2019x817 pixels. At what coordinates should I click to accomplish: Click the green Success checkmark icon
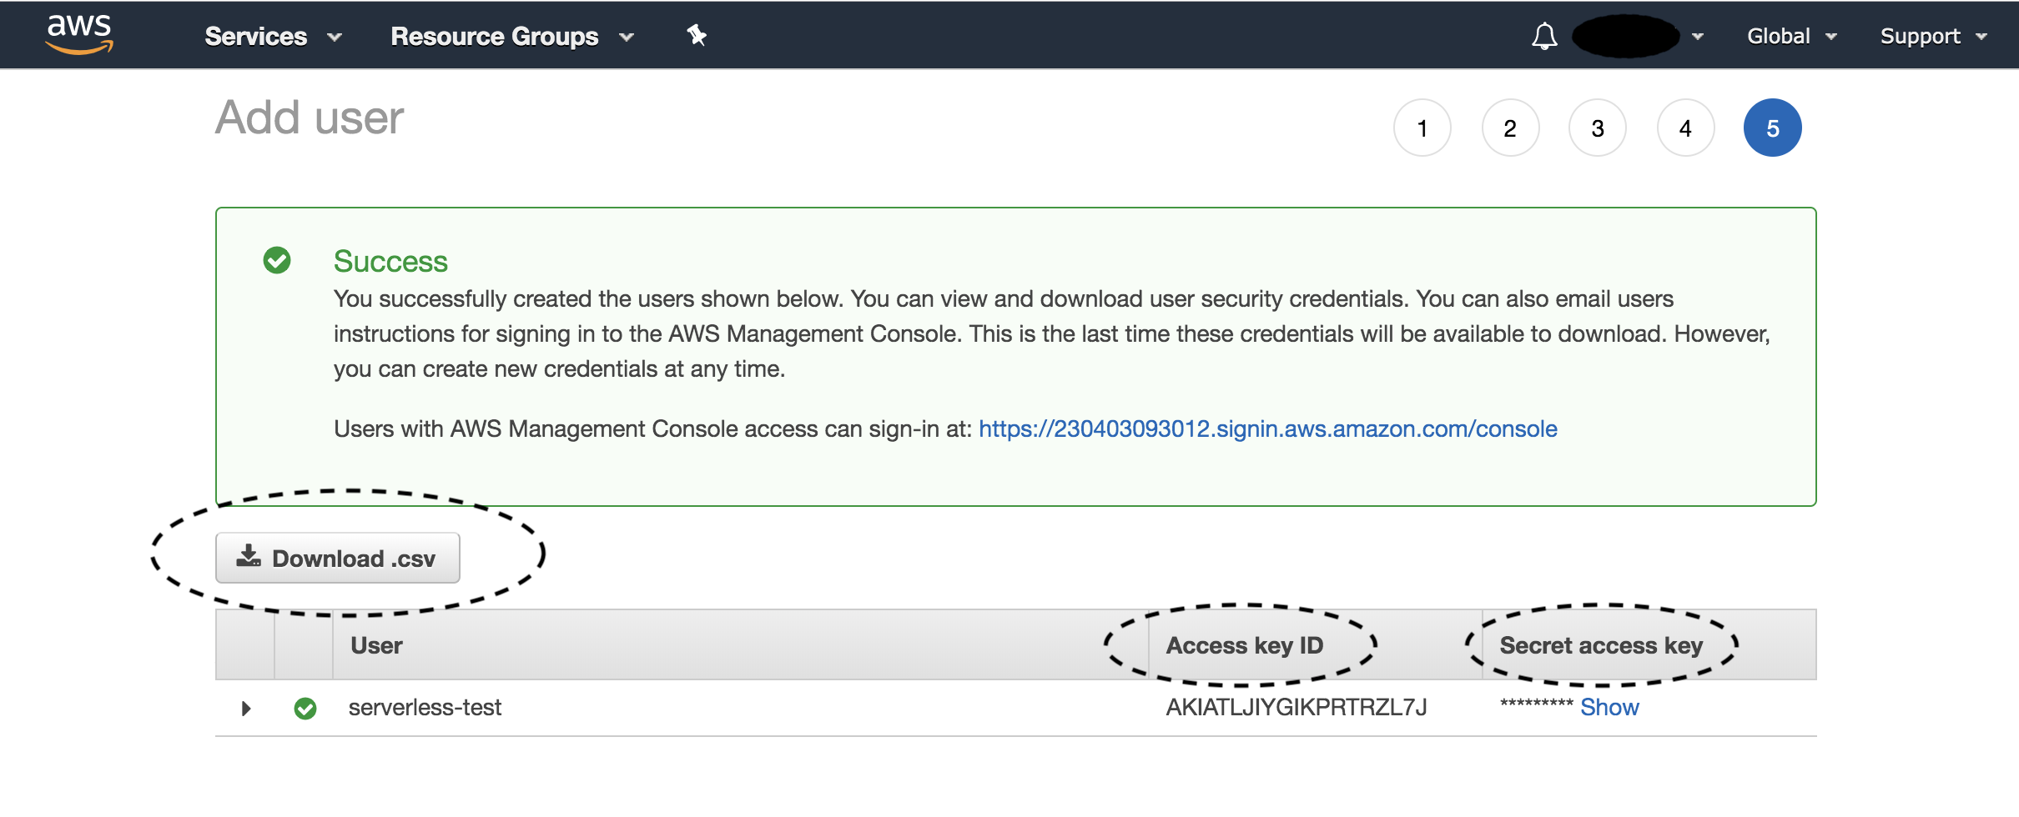point(277,260)
